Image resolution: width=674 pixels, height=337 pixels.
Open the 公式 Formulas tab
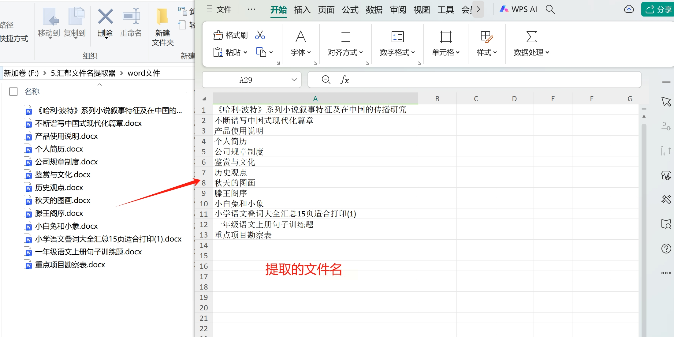[x=350, y=10]
